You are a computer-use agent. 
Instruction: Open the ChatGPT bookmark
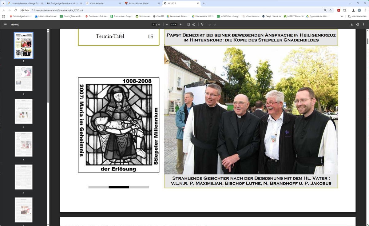158,16
